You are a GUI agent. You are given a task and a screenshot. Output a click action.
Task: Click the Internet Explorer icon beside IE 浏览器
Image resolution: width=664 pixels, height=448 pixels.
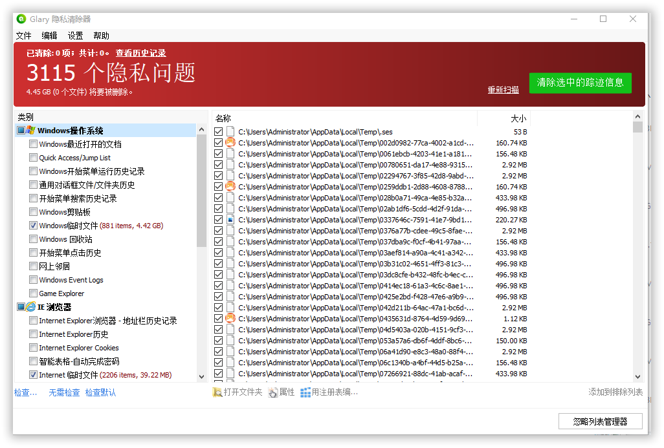30,307
